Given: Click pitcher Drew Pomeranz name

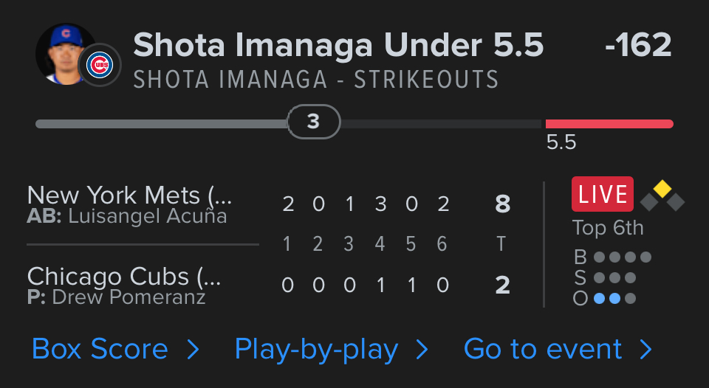Looking at the screenshot, I should click(129, 297).
